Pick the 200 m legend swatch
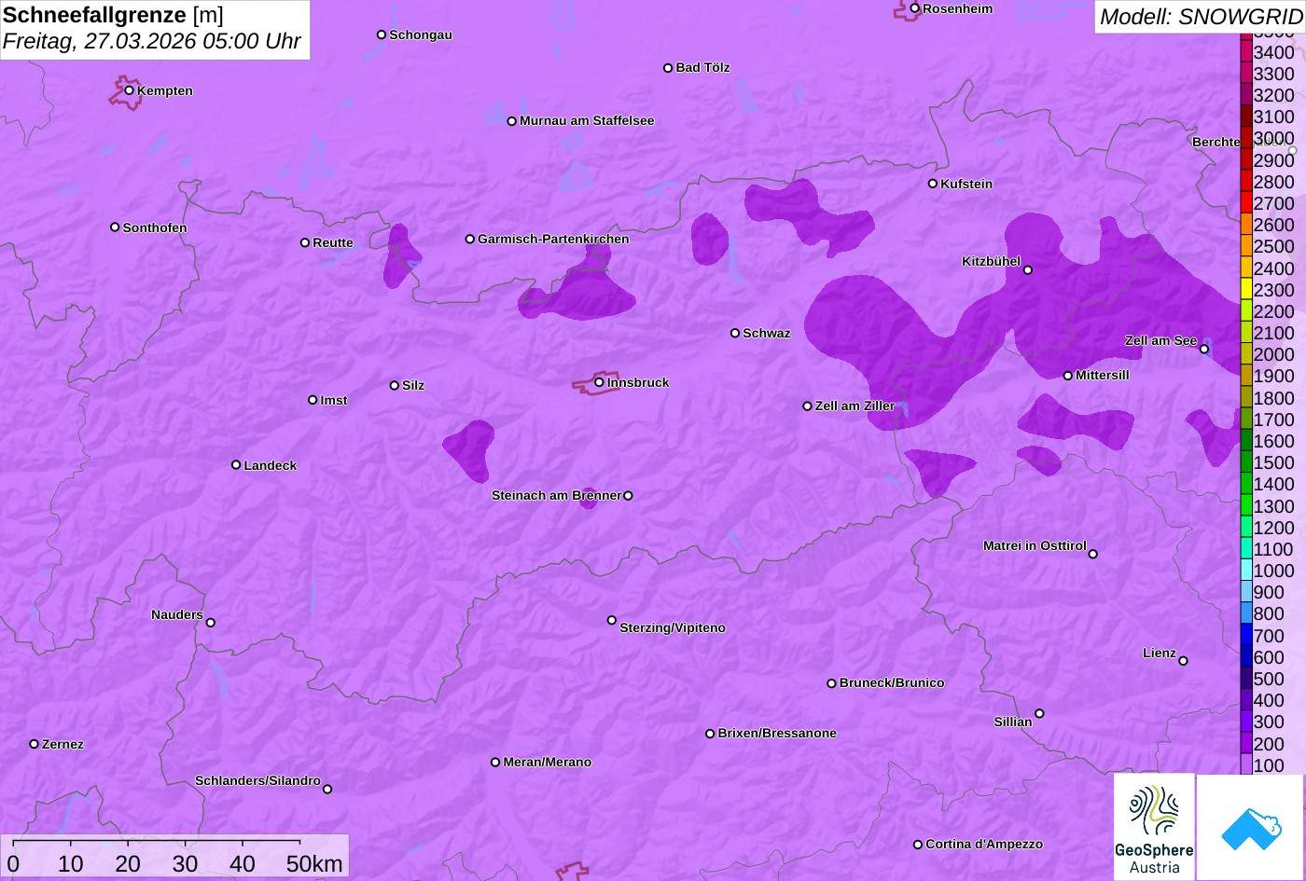Image resolution: width=1306 pixels, height=881 pixels. coord(1246,743)
